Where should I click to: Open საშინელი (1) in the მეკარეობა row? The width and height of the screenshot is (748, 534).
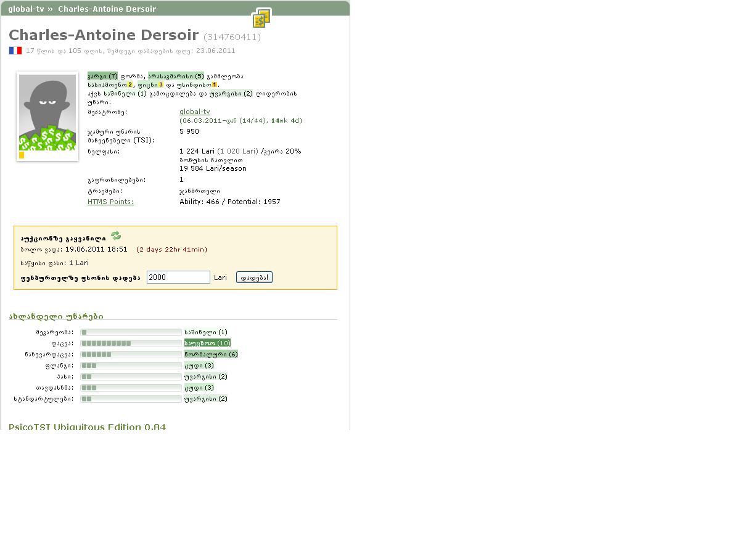pos(206,332)
